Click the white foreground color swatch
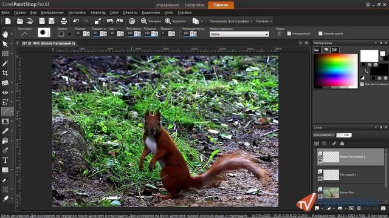Viewport: 389px width, 218px height. pos(369,56)
